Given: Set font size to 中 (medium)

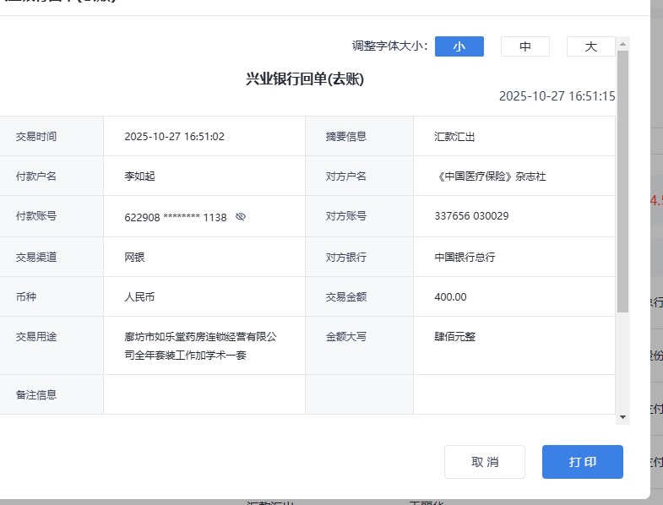Looking at the screenshot, I should coord(524,46).
